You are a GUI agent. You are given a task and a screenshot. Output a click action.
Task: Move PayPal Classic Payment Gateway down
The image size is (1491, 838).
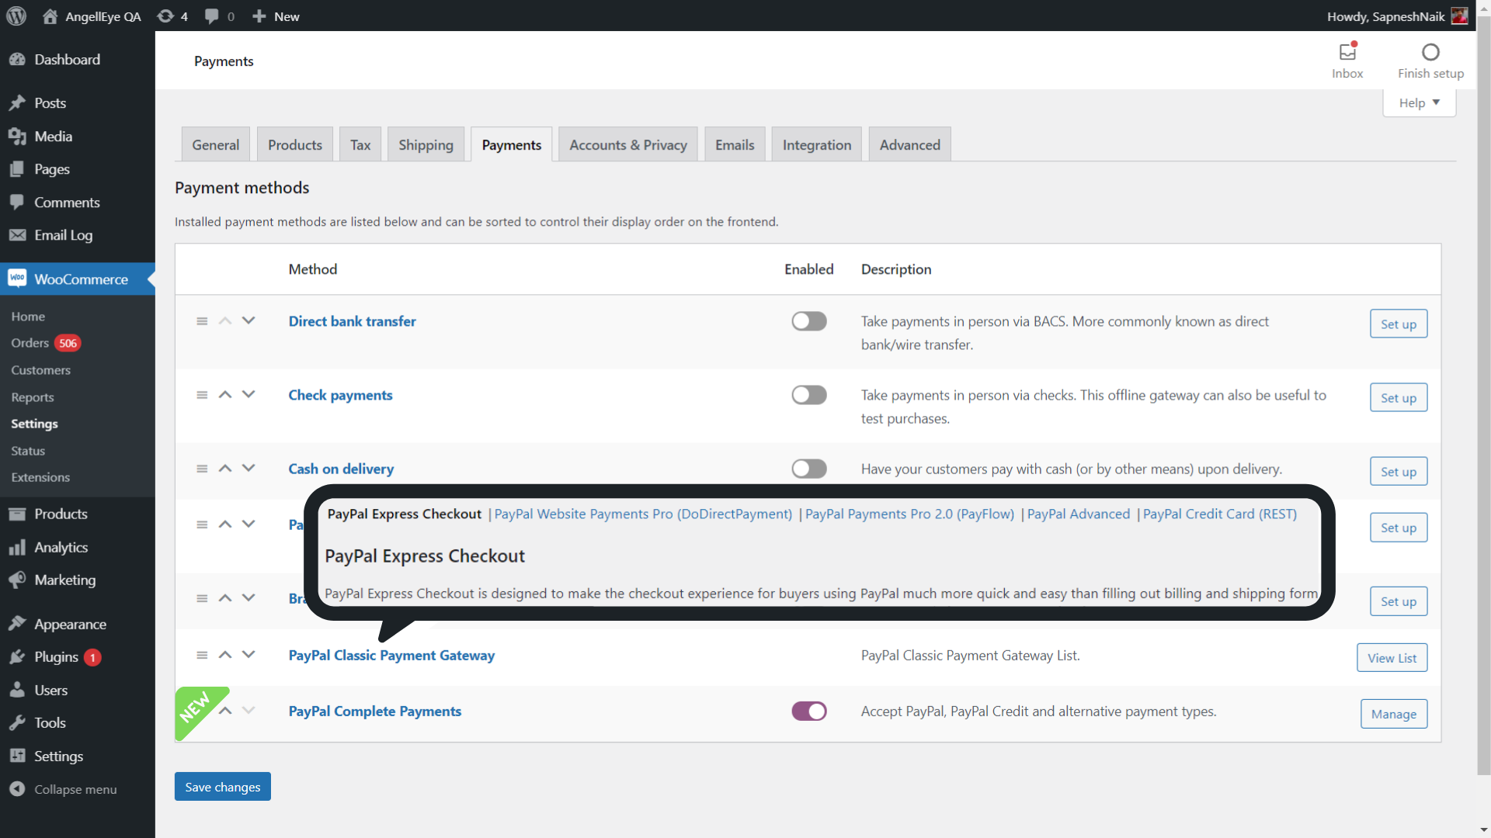pos(248,654)
